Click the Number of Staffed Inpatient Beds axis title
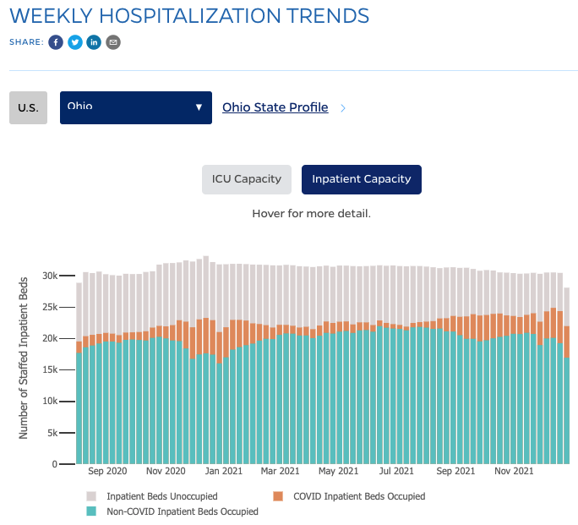The height and width of the screenshot is (525, 578). [x=23, y=358]
